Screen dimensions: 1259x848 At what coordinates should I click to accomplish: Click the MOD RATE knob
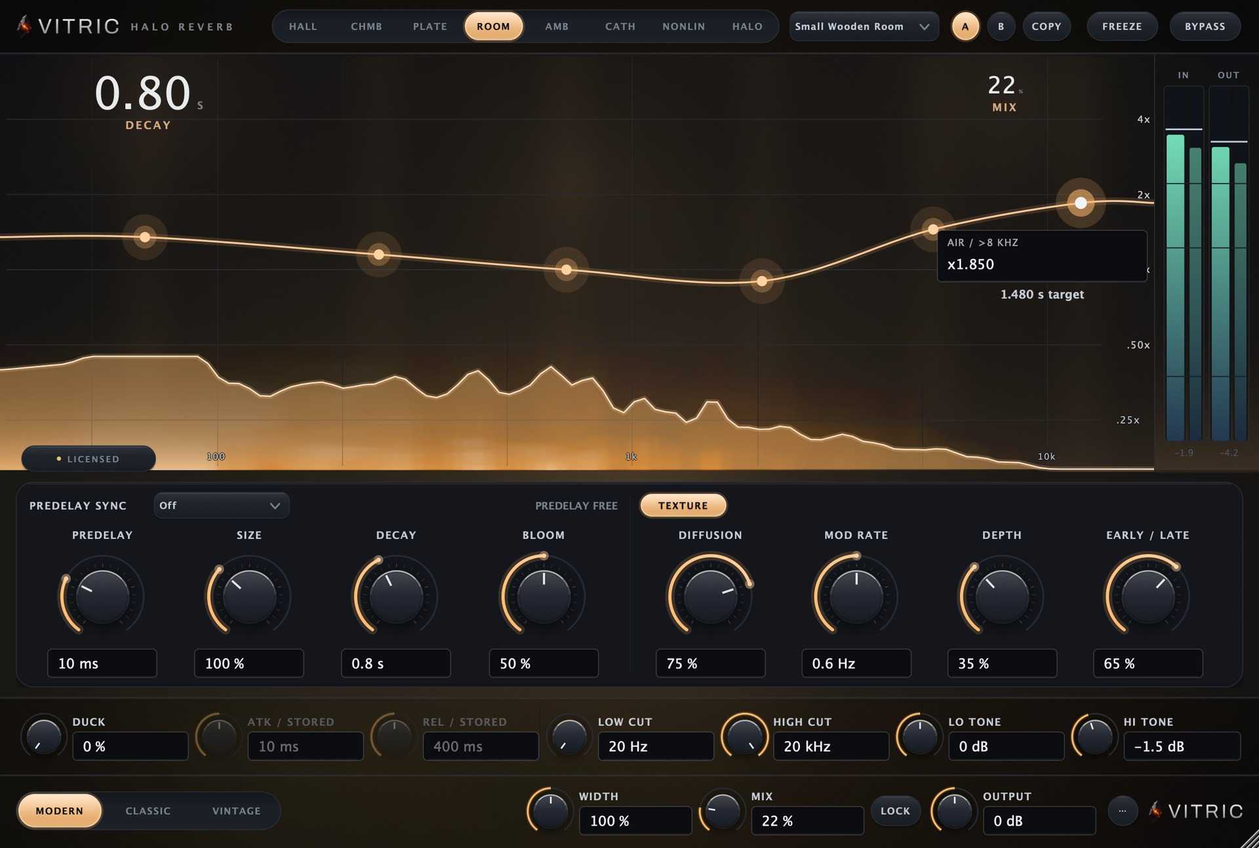click(856, 596)
